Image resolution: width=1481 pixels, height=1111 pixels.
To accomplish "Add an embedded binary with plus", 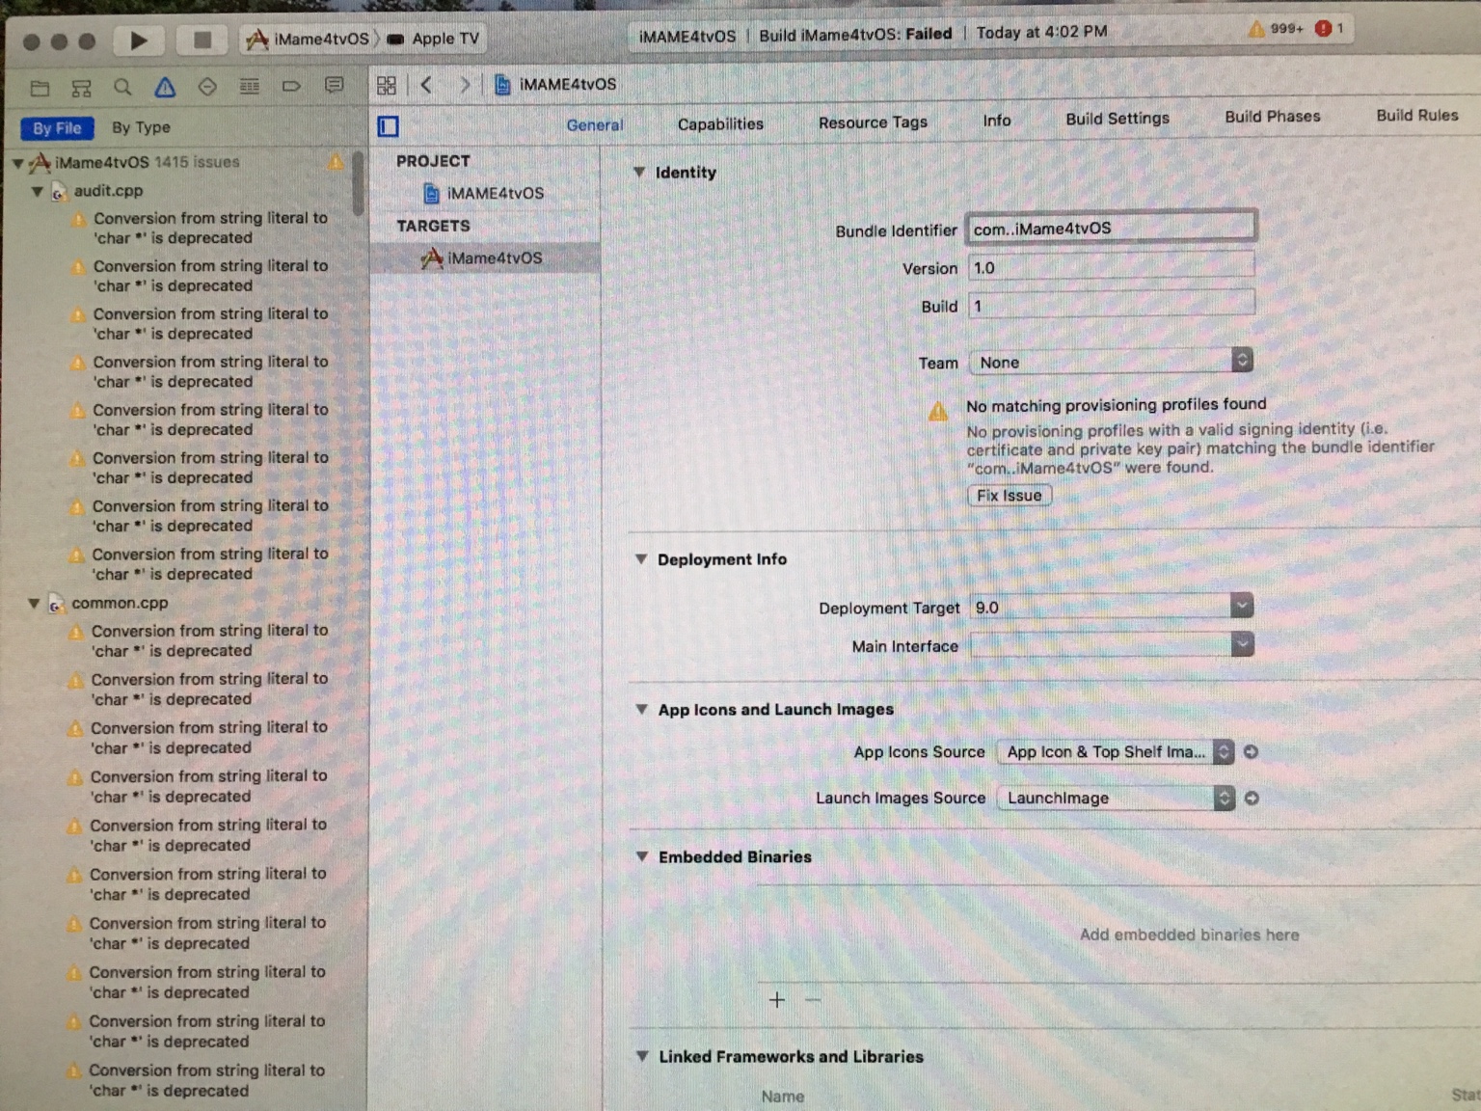I will [x=777, y=1000].
